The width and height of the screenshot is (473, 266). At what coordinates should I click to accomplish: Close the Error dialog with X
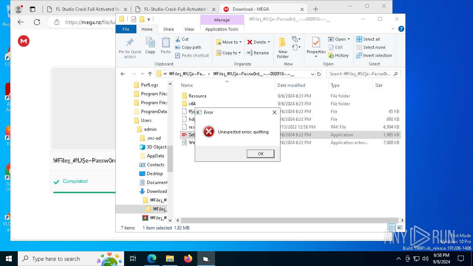[x=274, y=112]
